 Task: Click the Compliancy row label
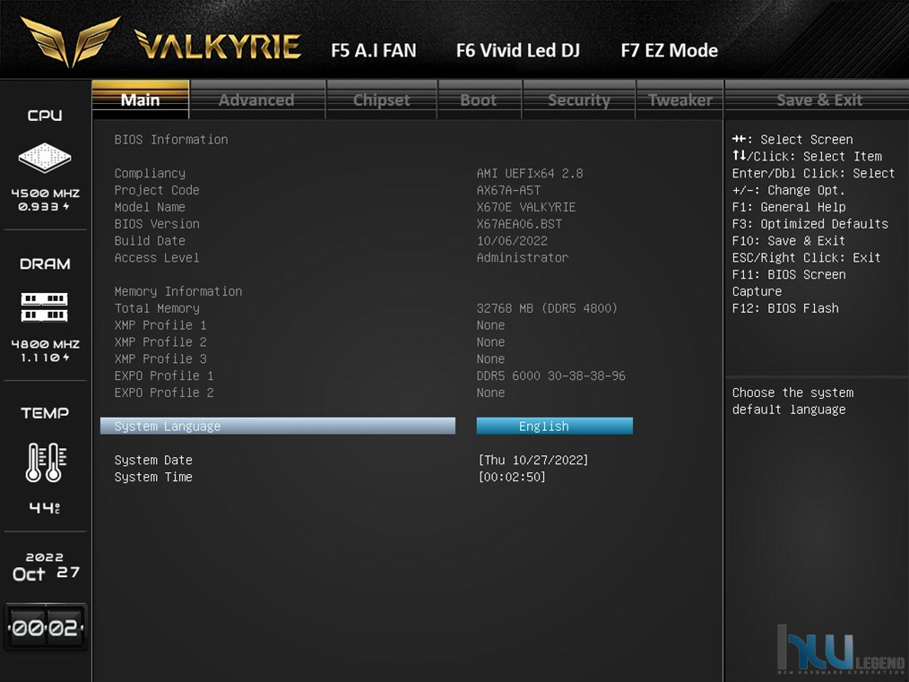pyautogui.click(x=150, y=173)
